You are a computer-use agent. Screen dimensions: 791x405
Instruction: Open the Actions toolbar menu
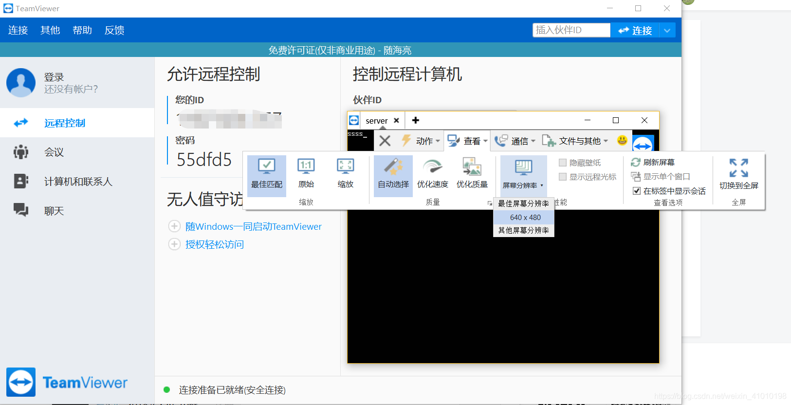(x=420, y=141)
